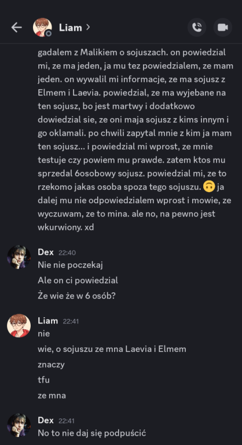Open Dex's username on the last message
The image size is (242, 445).
point(46,420)
